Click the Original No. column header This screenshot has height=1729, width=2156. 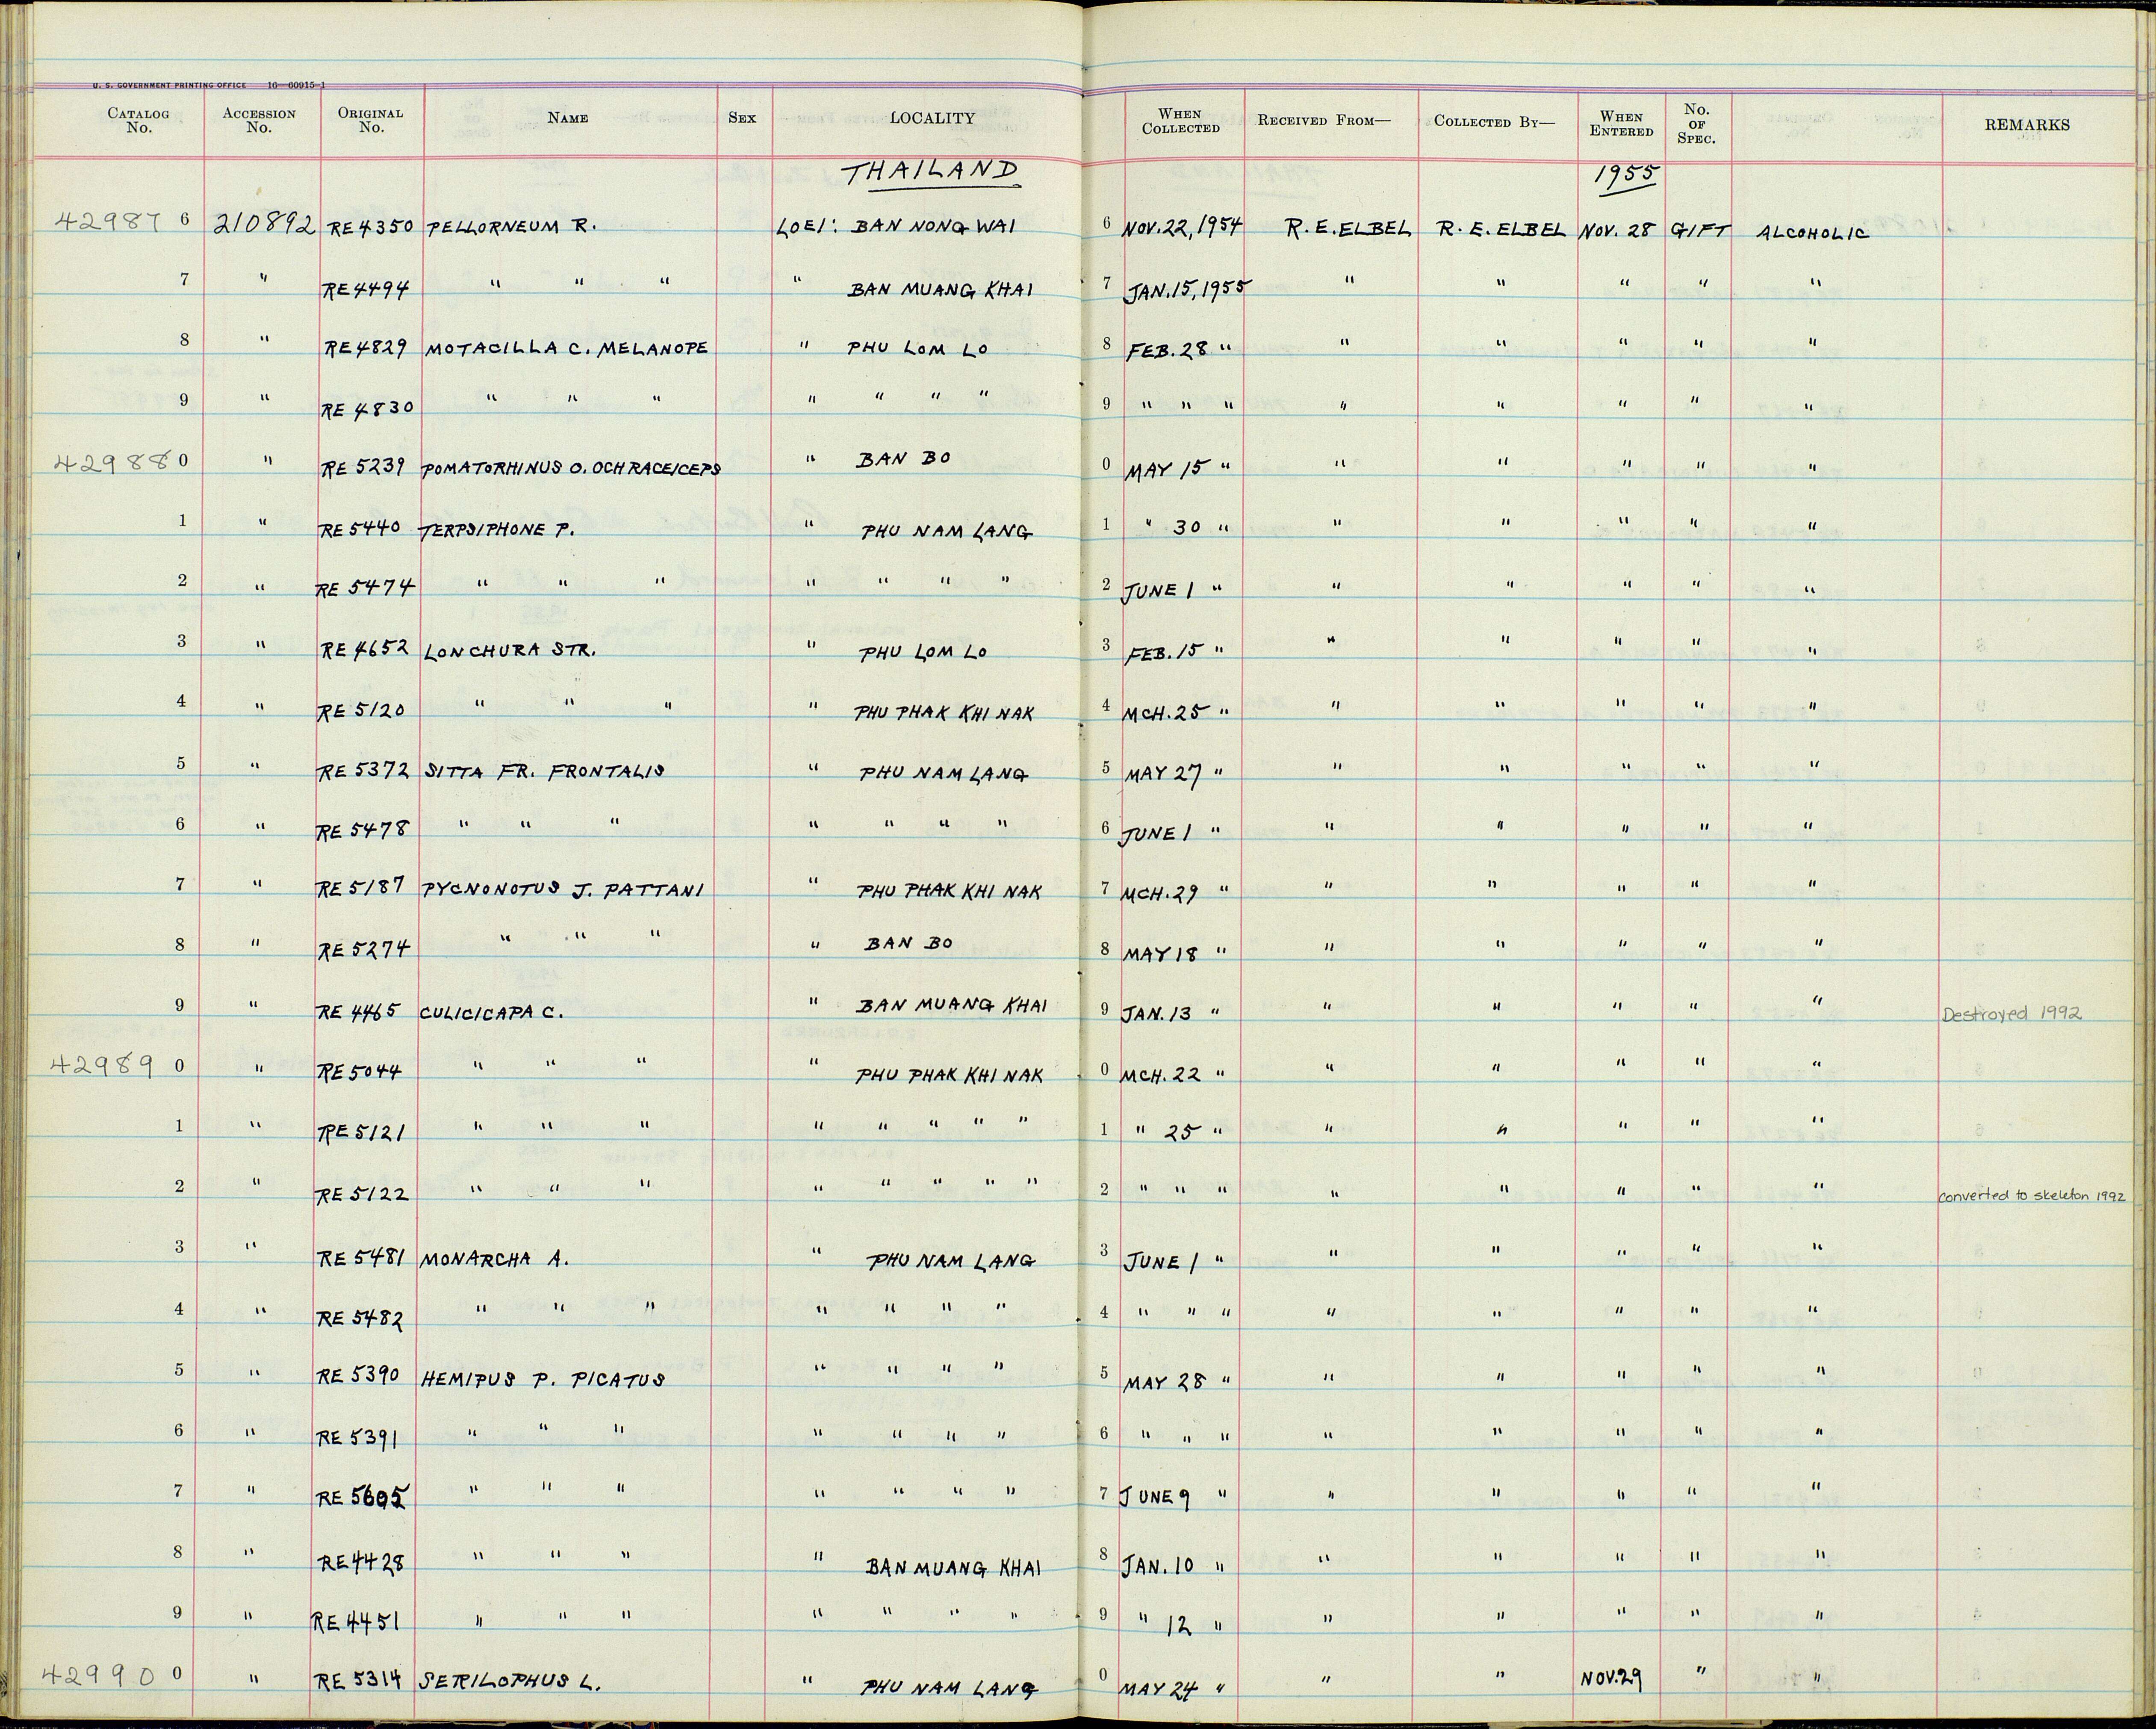coord(370,120)
